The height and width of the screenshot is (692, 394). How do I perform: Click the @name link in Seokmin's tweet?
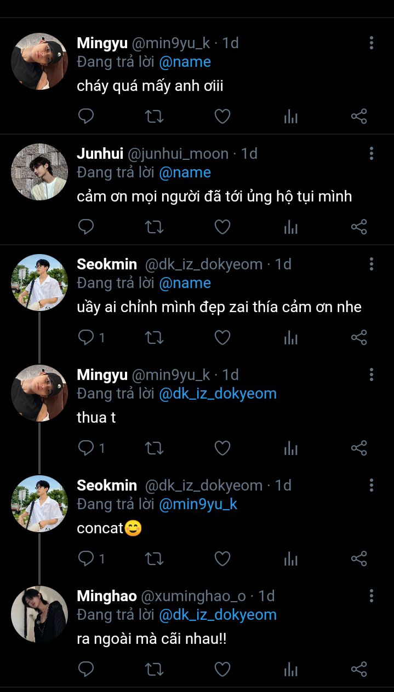pyautogui.click(x=185, y=283)
